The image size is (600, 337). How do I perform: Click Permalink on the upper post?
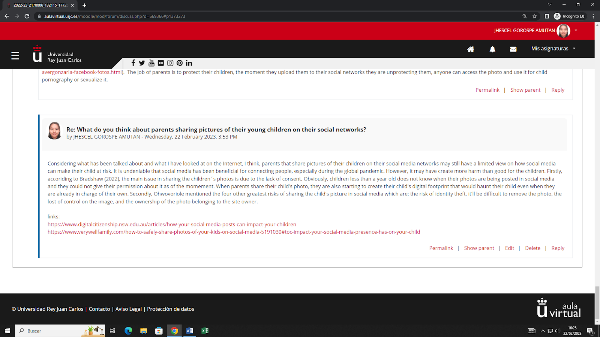(x=487, y=90)
